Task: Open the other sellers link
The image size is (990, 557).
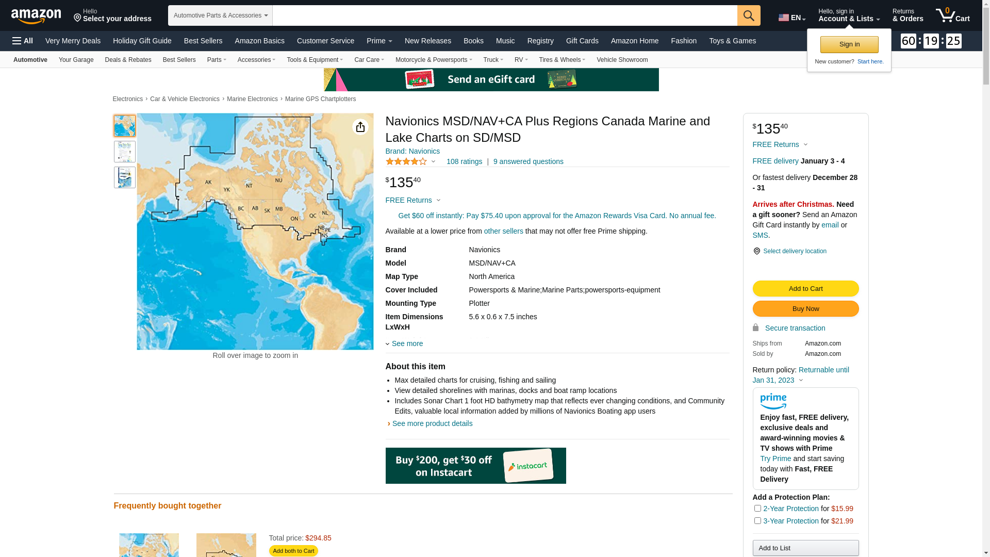Action: (x=503, y=231)
